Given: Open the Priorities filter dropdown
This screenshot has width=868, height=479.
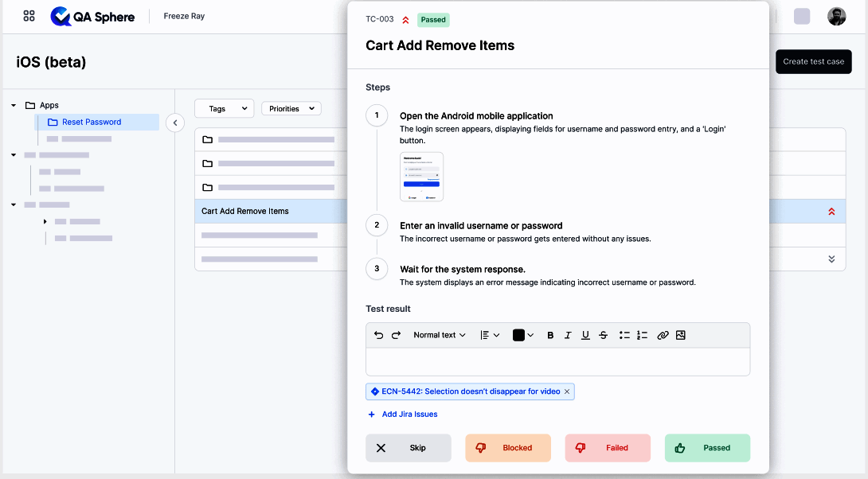Looking at the screenshot, I should tap(291, 107).
